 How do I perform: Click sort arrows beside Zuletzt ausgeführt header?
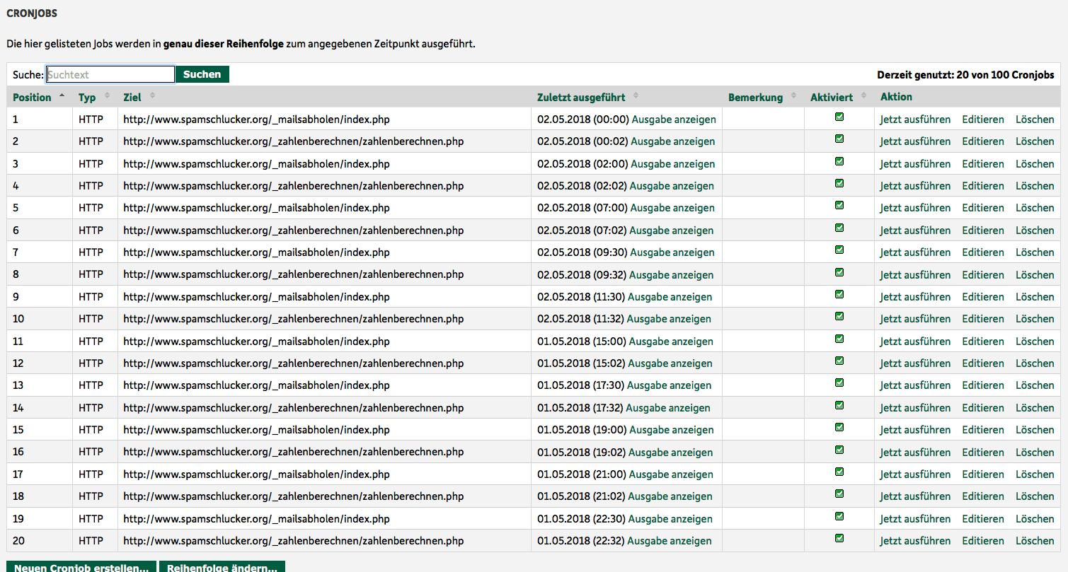(x=636, y=96)
